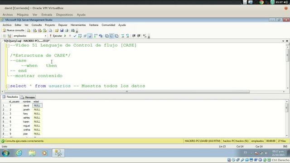Switch to the Mensajes tab

click(x=28, y=97)
